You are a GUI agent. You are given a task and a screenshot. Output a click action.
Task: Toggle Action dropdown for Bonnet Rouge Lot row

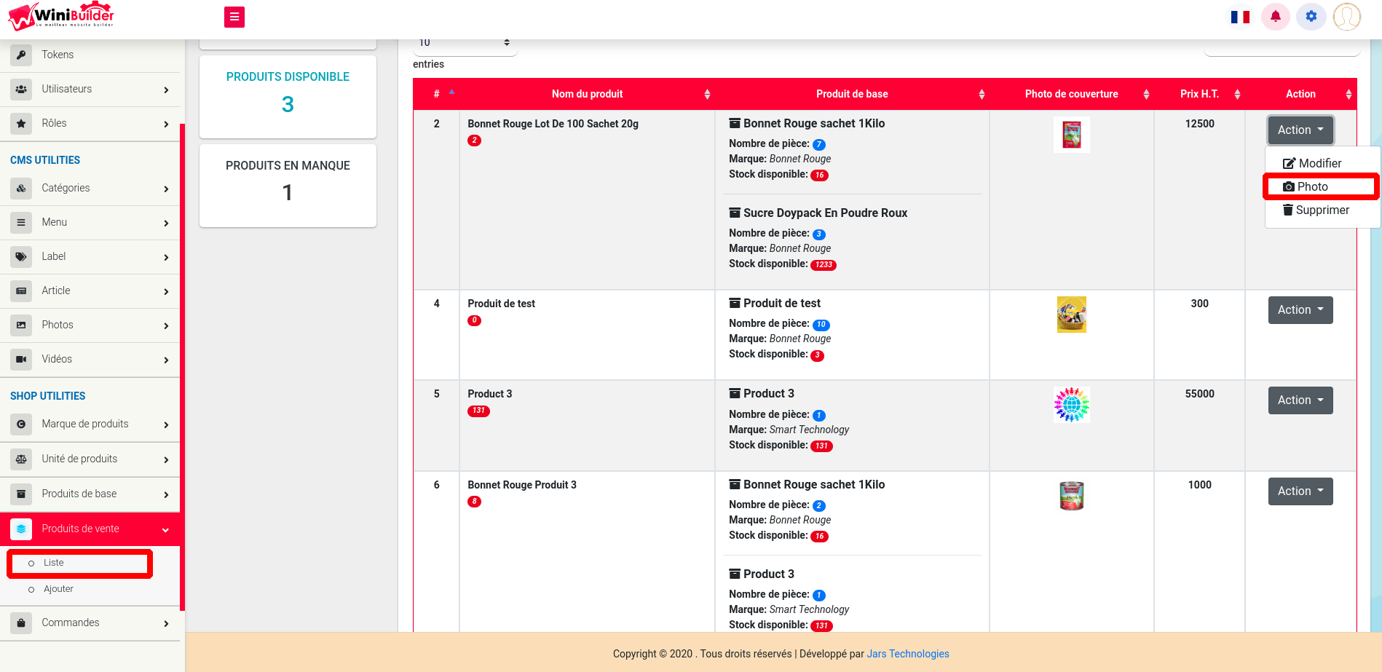coord(1300,130)
